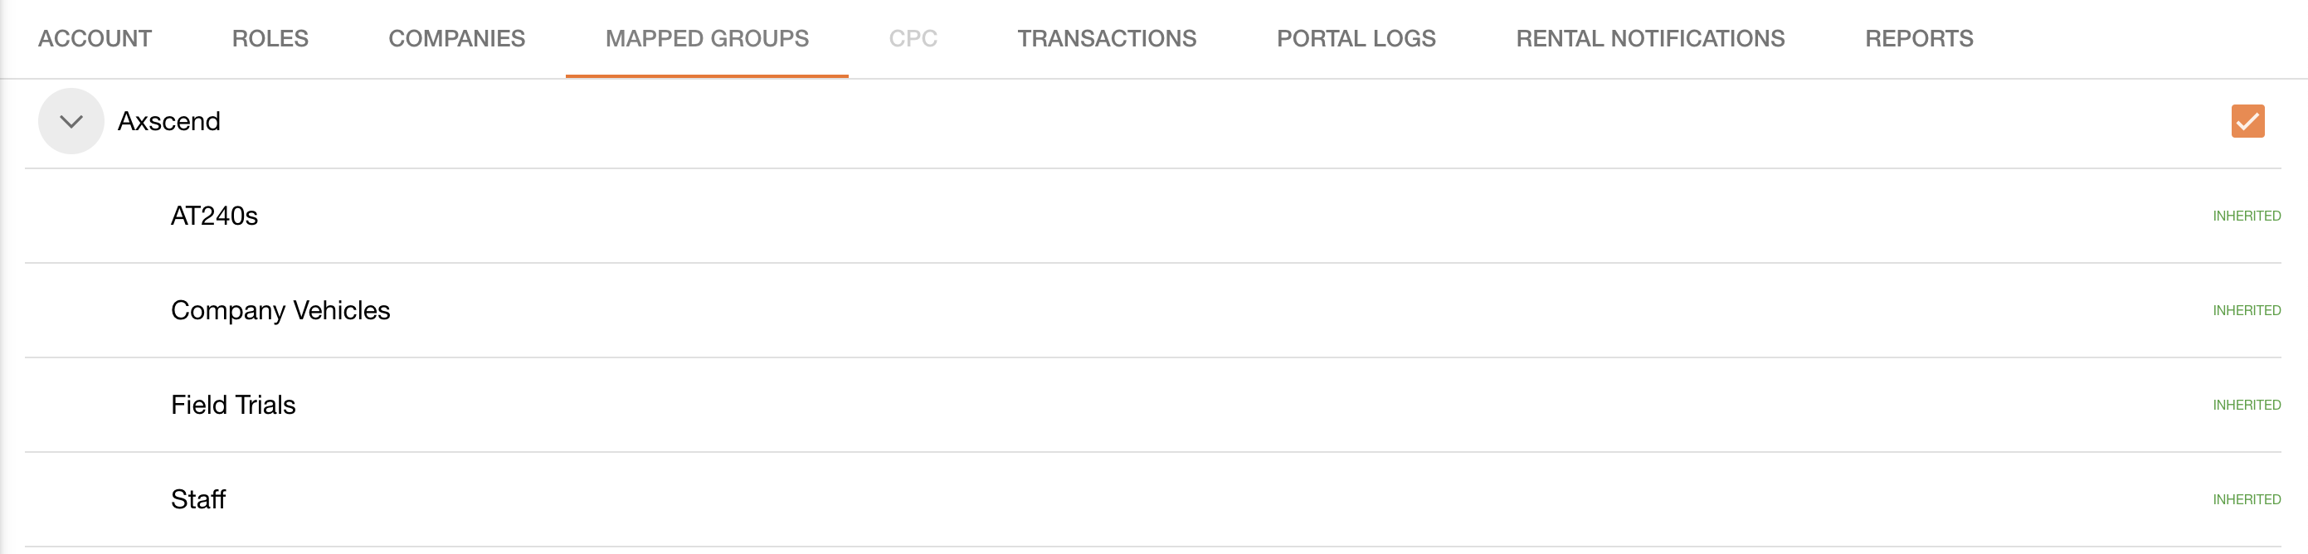
Task: Select the Company Vehicles group row
Action: click(280, 310)
